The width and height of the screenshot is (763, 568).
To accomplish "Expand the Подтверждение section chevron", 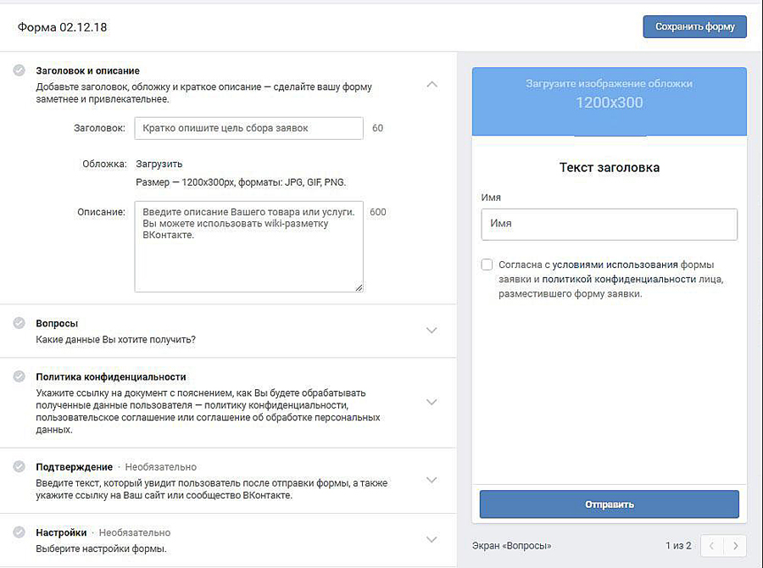I will (432, 480).
